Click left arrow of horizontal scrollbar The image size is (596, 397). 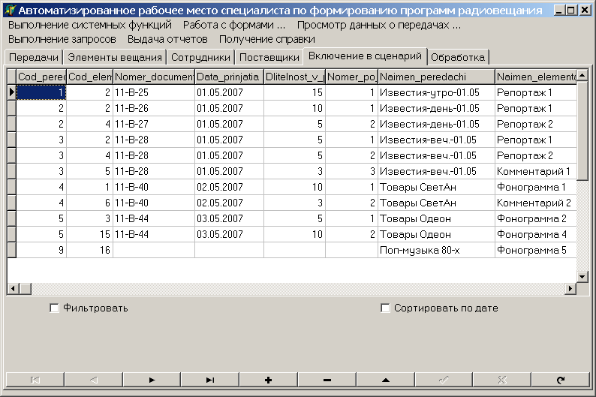click(13, 289)
